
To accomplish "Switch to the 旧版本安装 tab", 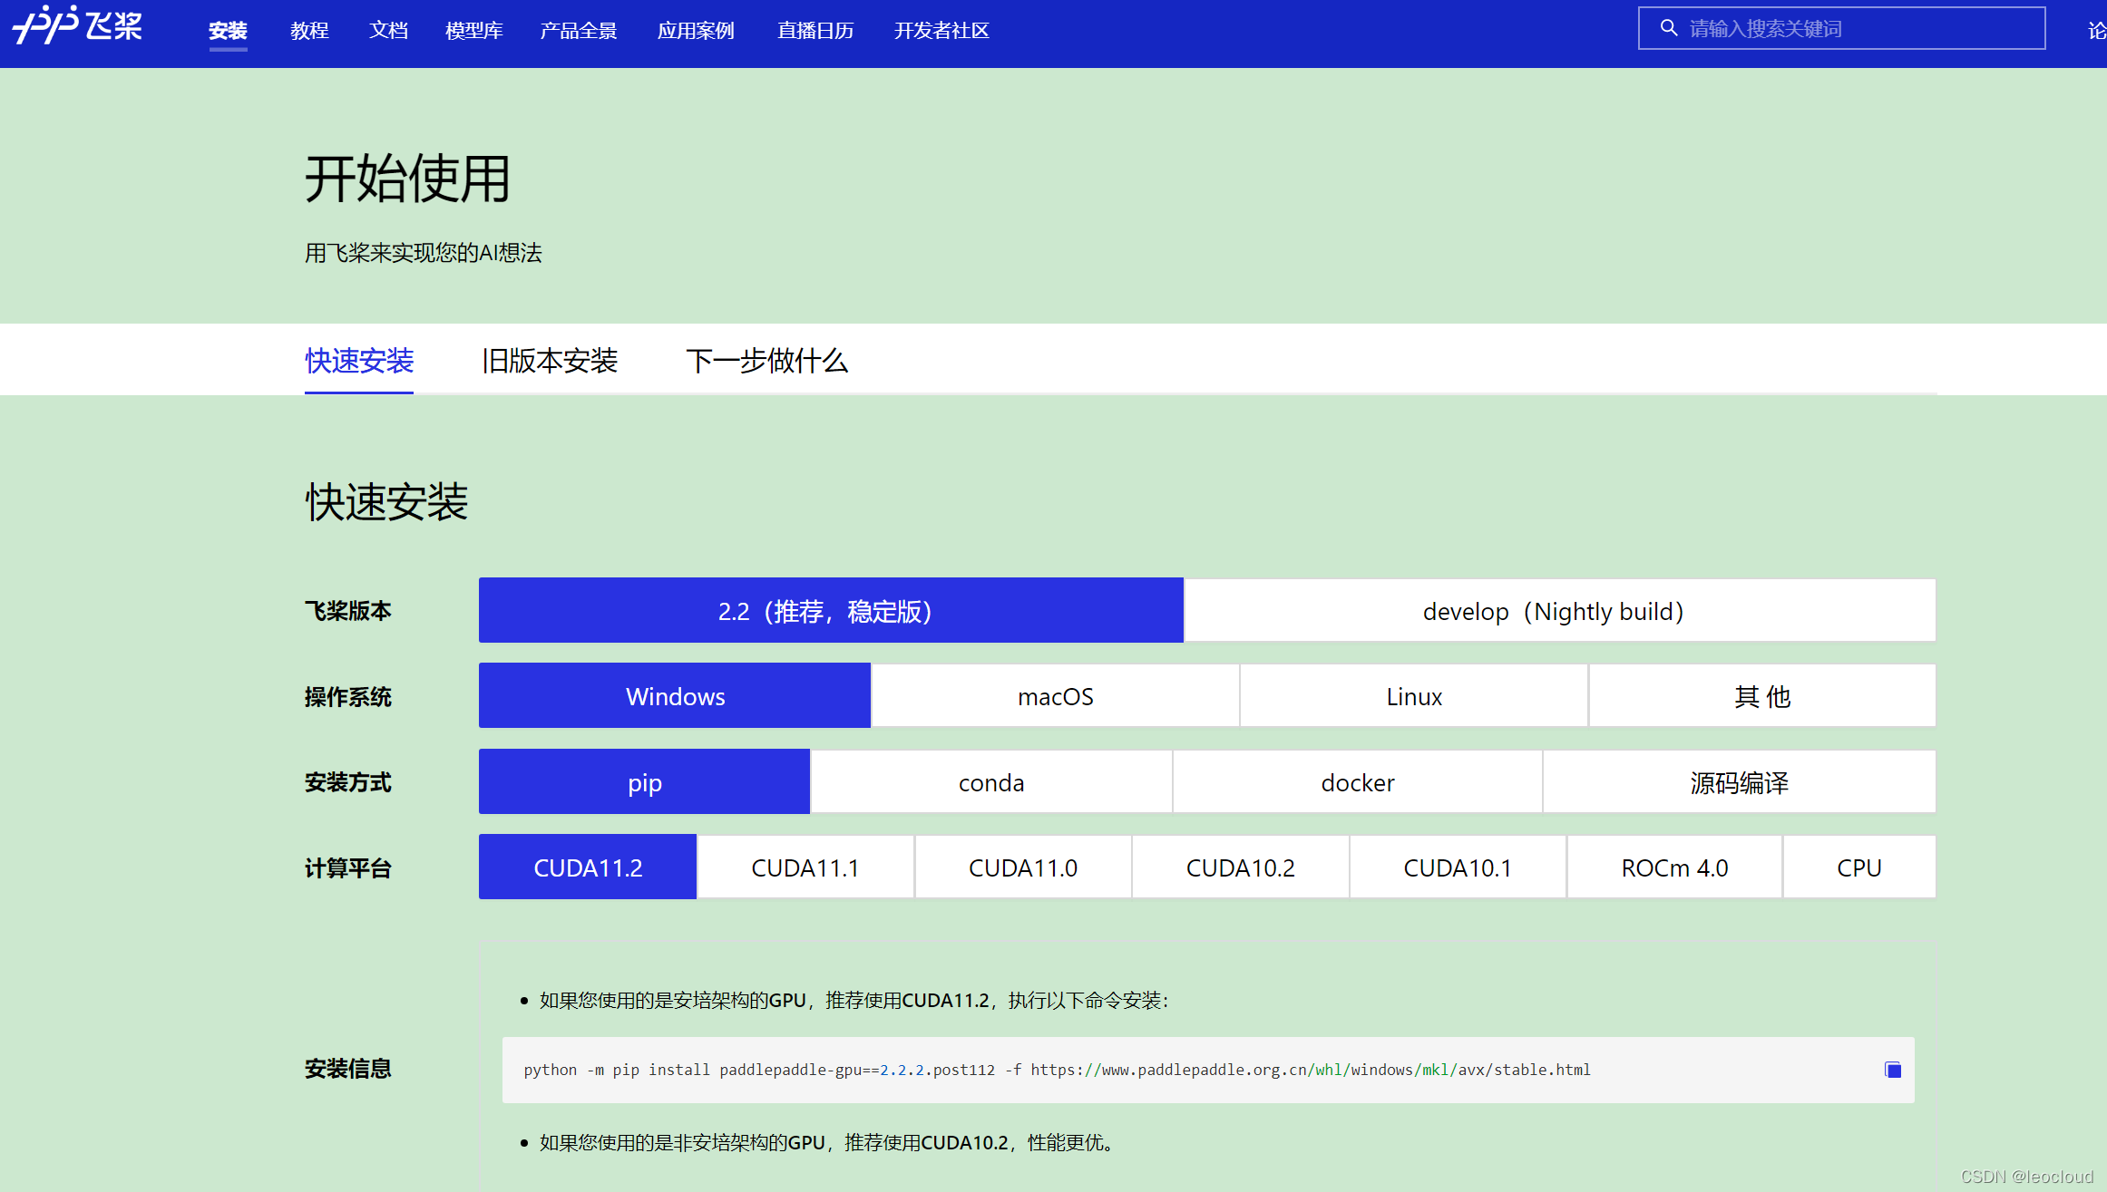I will (551, 361).
